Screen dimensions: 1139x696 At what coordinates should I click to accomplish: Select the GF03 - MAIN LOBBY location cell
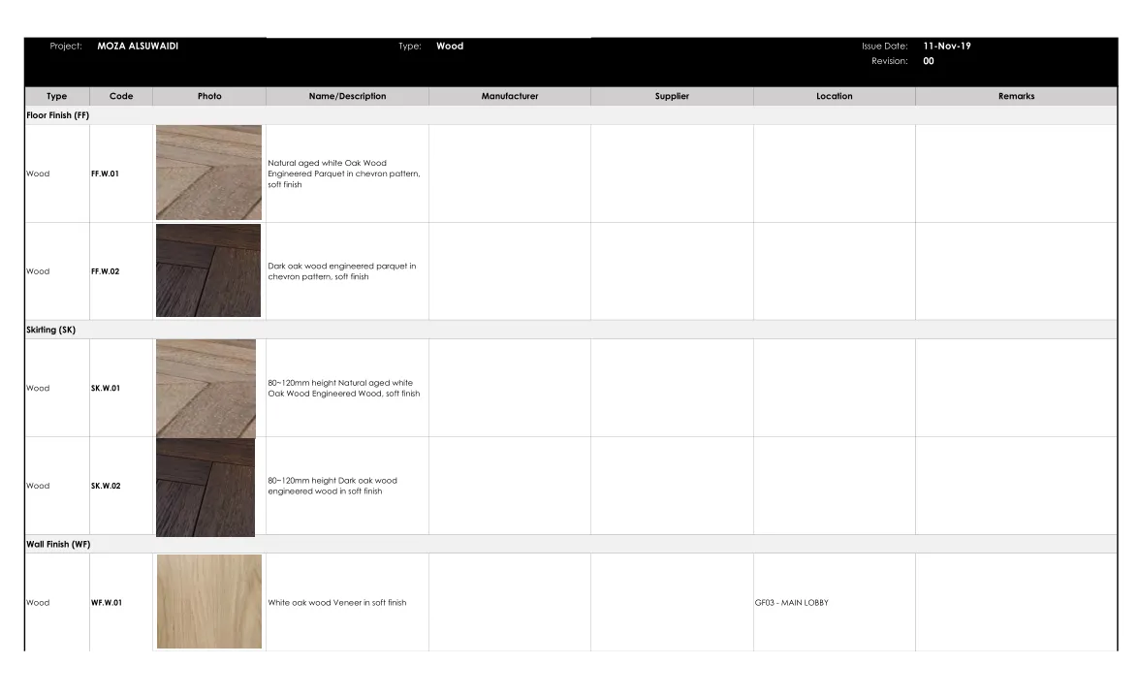pos(792,603)
